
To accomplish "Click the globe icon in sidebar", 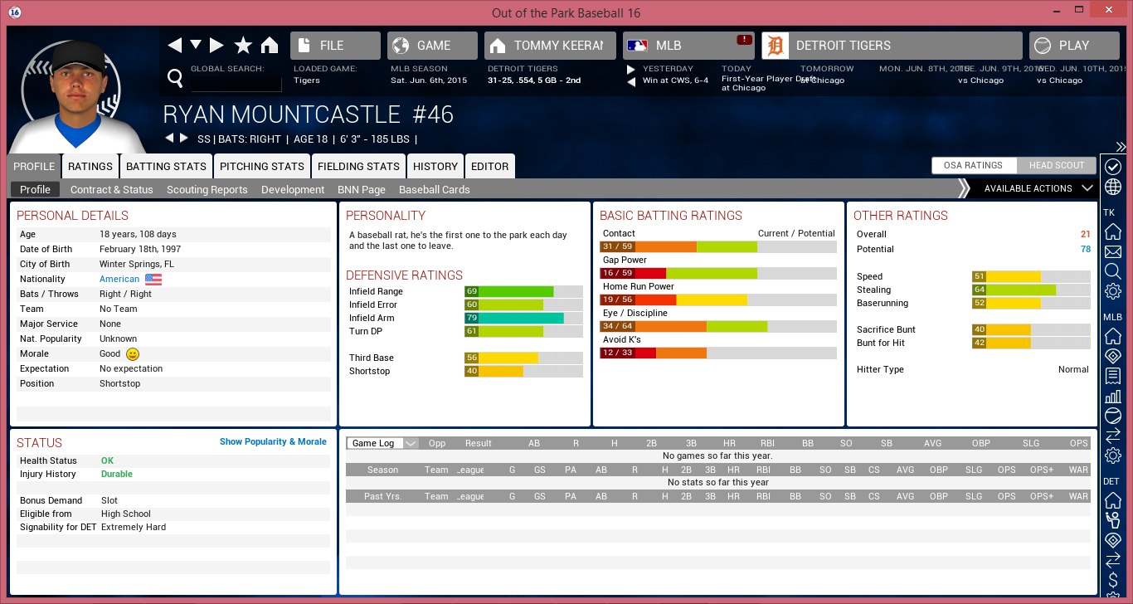I will tap(1113, 187).
